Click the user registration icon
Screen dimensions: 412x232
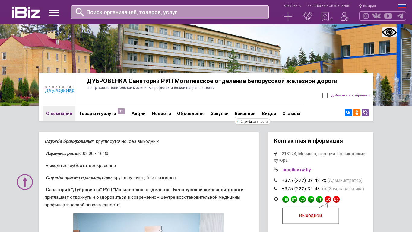click(344, 16)
